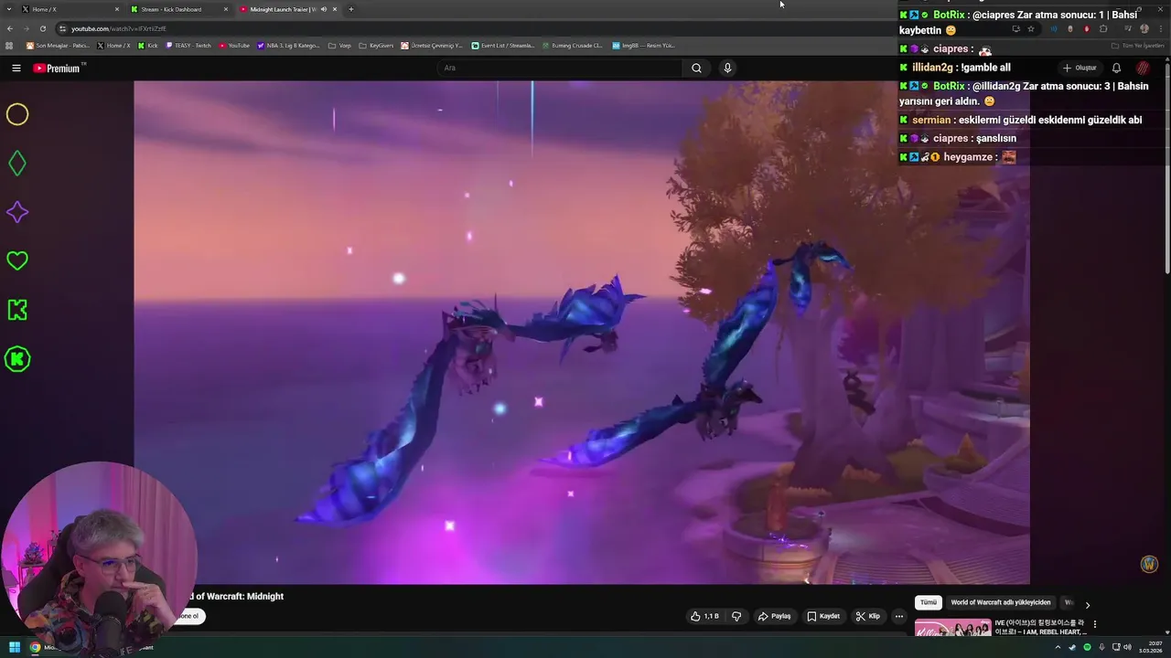Open the Tüm Yer İşaretleri folder
The image size is (1171, 658).
tap(1137, 45)
